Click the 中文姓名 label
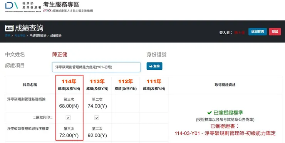The width and height of the screenshot is (285, 143). click(x=15, y=54)
